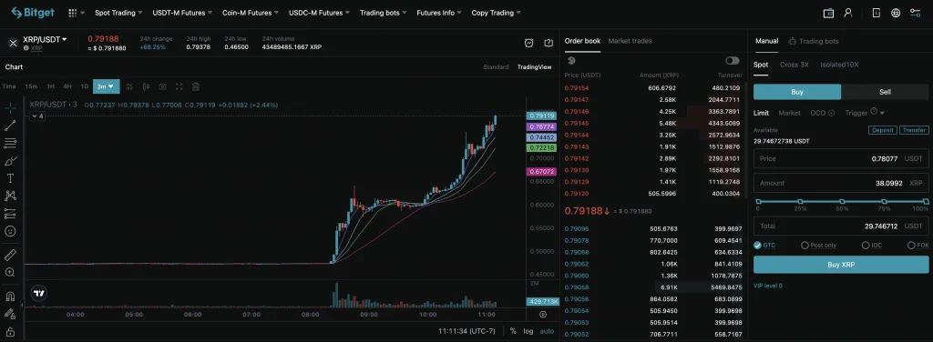Open the prediction and measurement tool
The image size is (933, 342).
tap(10, 213)
